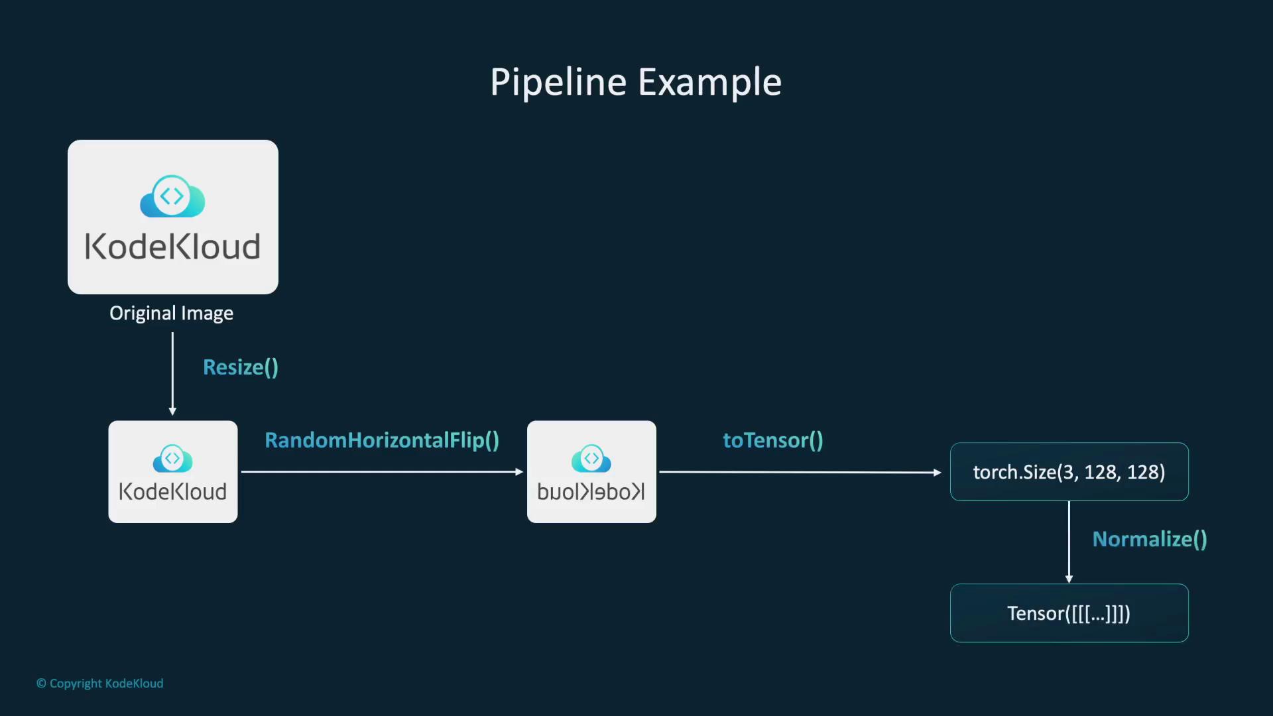Viewport: 1273px width, 716px height.
Task: Click the toTensor() label
Action: [773, 440]
